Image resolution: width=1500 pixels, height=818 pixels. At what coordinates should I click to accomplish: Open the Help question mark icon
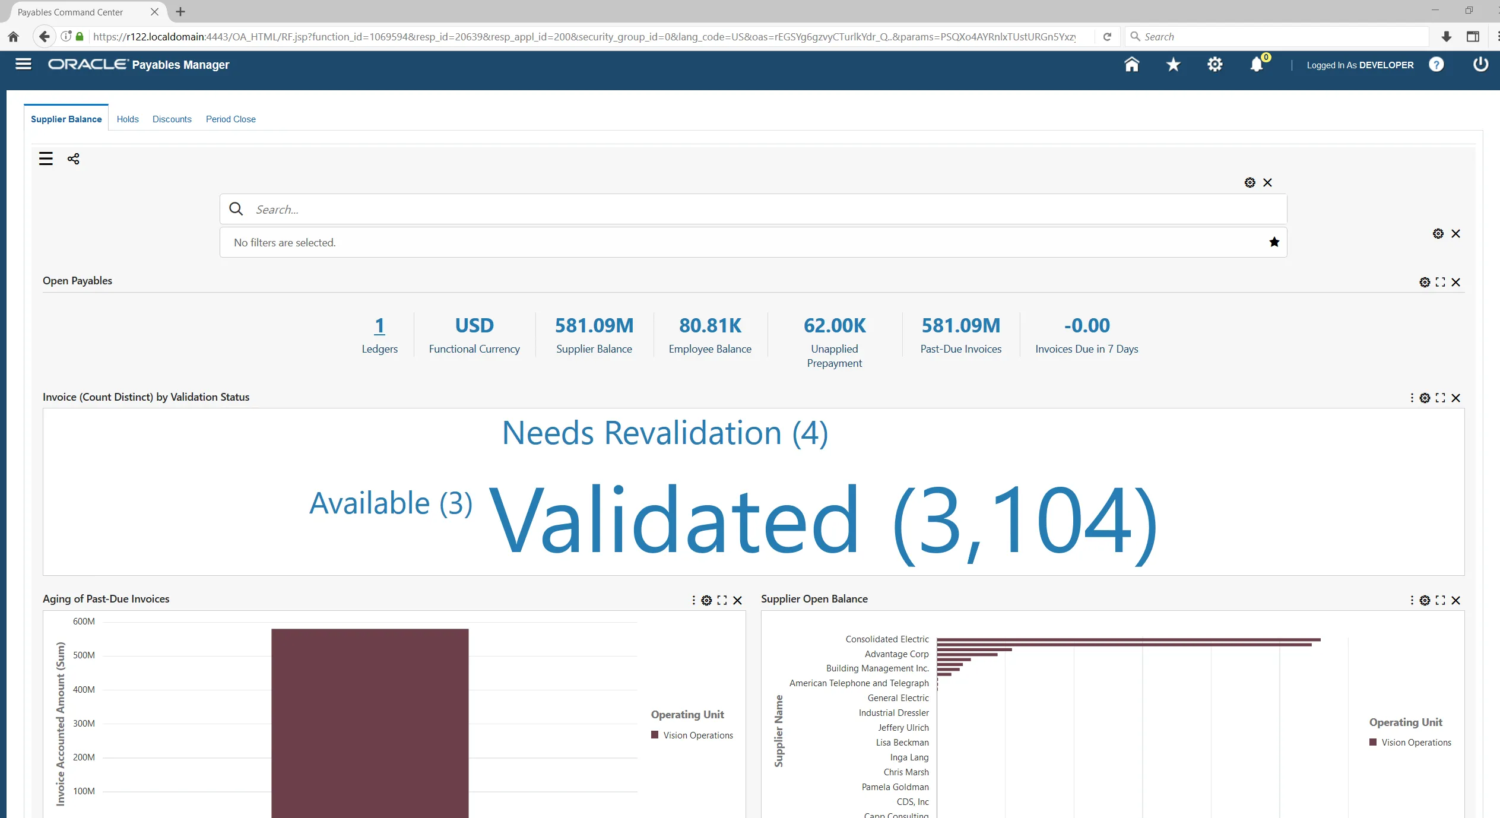tap(1436, 64)
